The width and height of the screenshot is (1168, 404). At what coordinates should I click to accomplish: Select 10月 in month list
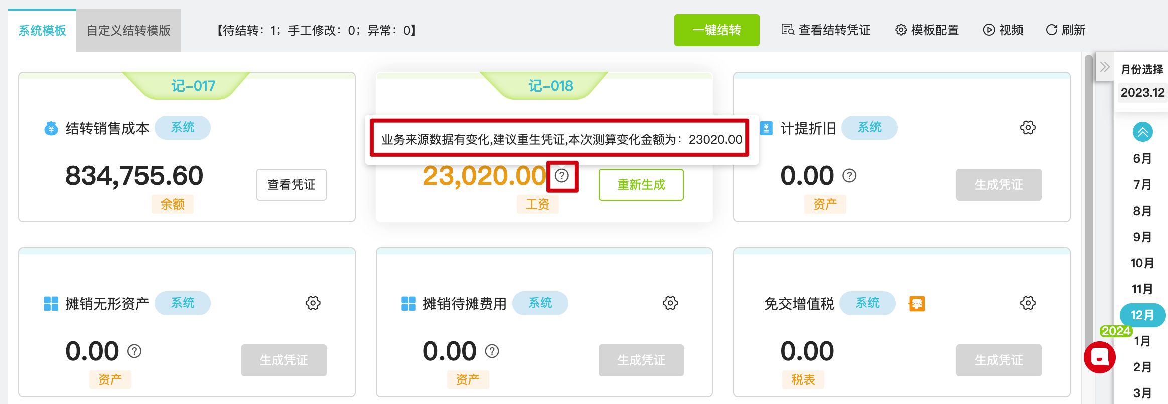click(x=1142, y=263)
